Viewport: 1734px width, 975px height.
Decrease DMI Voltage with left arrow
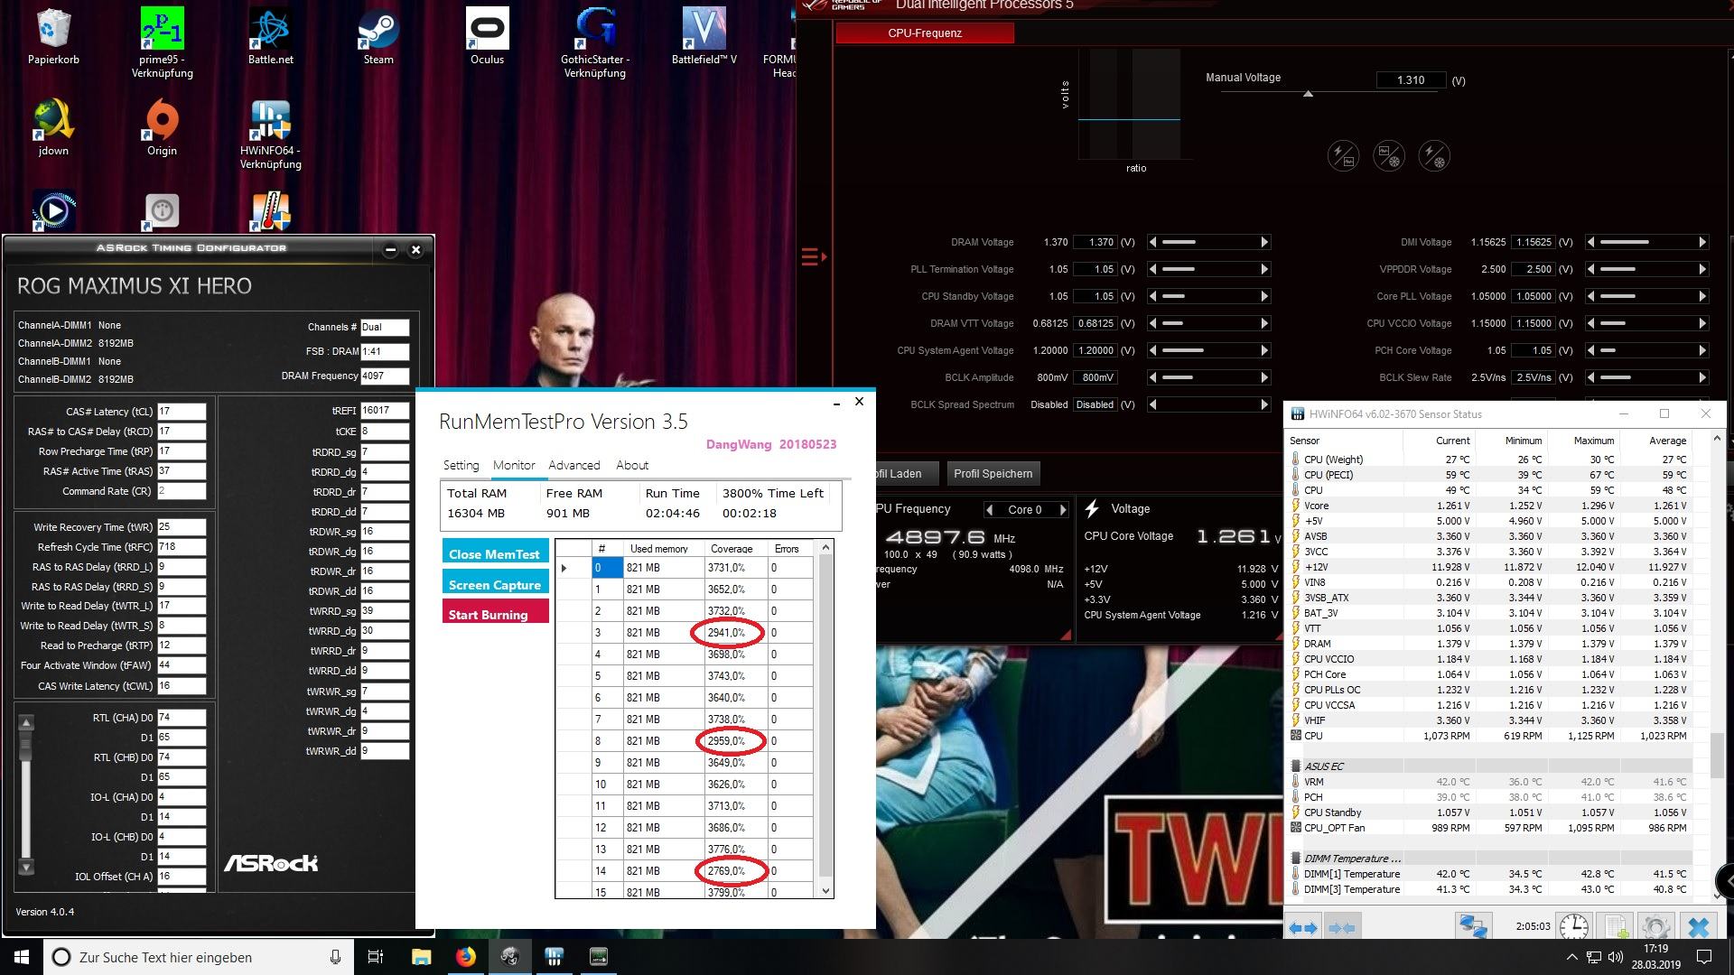pyautogui.click(x=1591, y=242)
